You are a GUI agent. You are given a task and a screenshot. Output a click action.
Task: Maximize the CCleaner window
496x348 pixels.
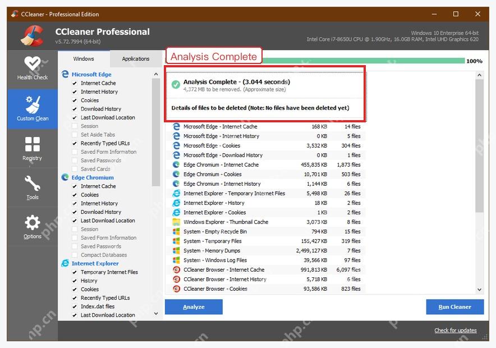456,14
